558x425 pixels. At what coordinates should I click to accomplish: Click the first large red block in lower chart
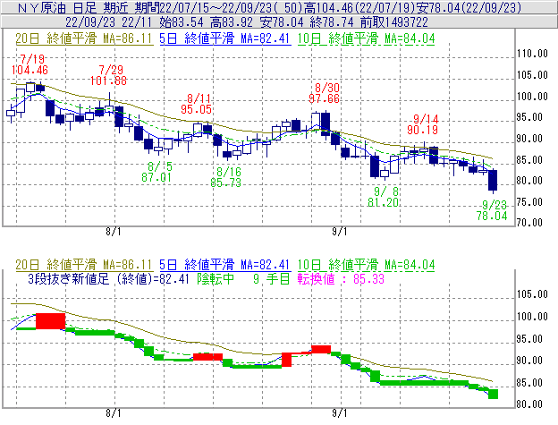(x=51, y=321)
